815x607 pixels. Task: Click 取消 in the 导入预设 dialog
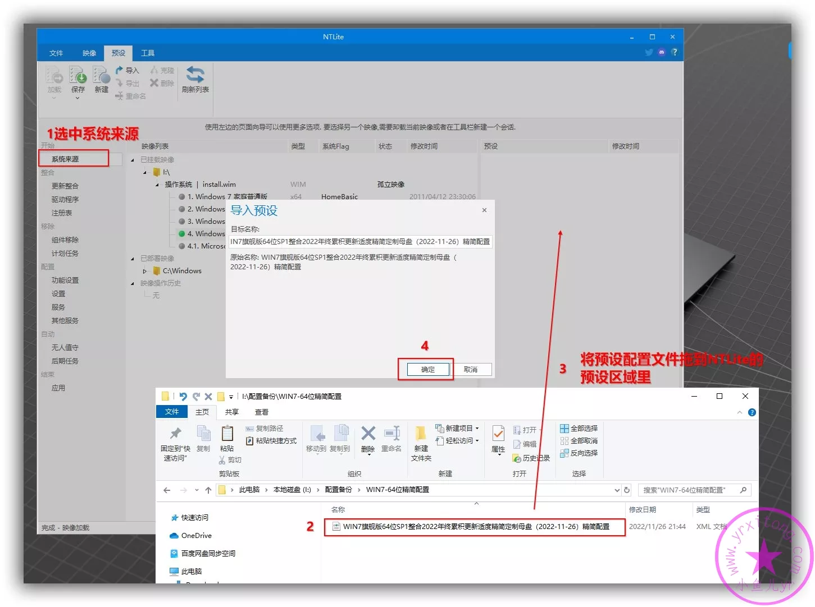click(x=471, y=369)
